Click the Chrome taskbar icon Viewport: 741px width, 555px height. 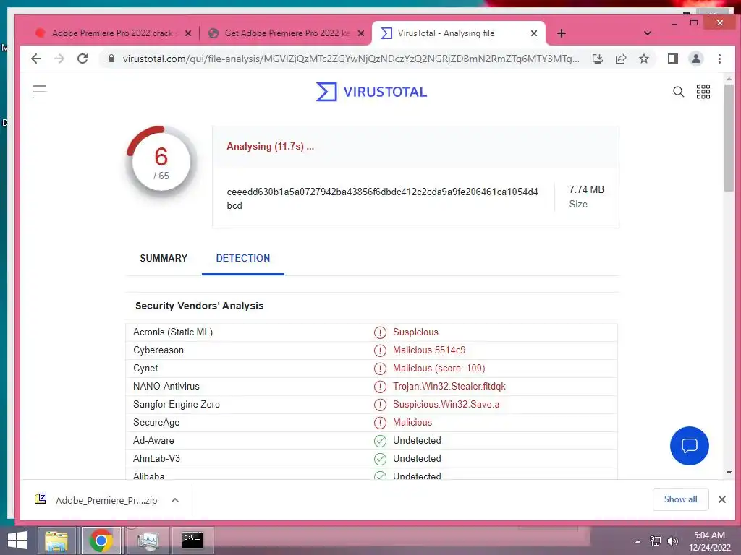click(101, 541)
